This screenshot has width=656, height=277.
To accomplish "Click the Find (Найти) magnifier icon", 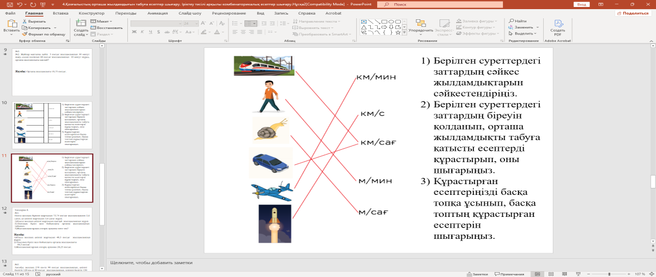I will point(510,21).
